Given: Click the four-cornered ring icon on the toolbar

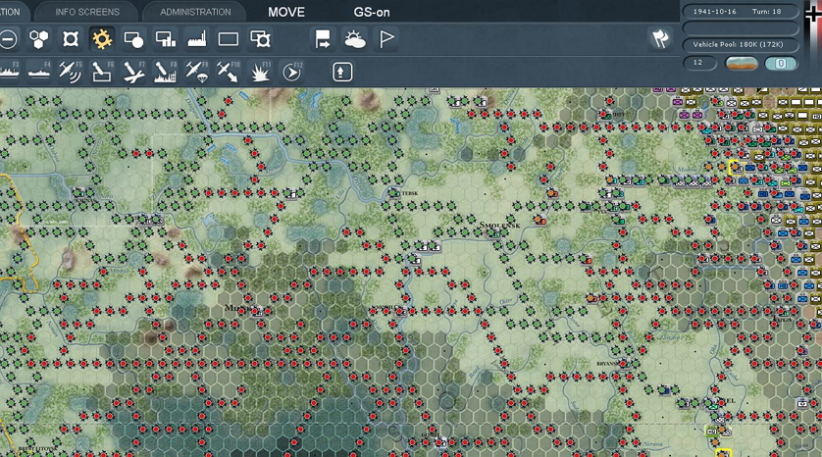Looking at the screenshot, I should click(x=71, y=39).
